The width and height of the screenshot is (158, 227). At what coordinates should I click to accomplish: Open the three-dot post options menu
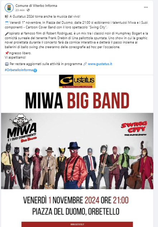pos(146,8)
